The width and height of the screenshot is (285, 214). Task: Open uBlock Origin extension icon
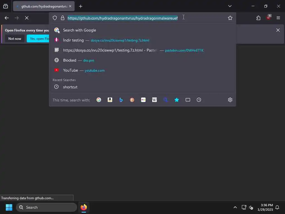point(269,18)
